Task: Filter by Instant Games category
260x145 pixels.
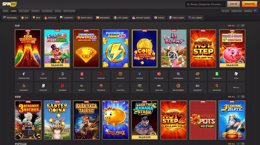Action: tap(141, 18)
